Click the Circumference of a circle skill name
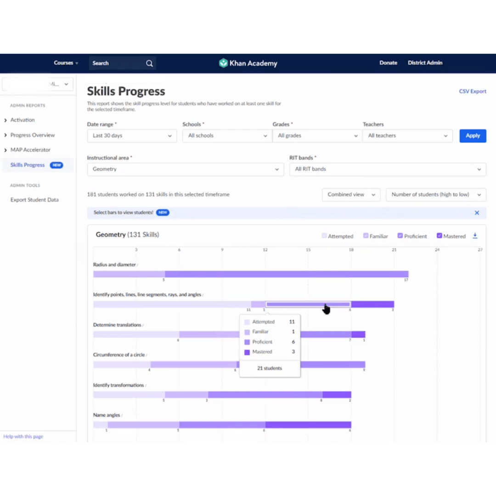 tap(119, 355)
